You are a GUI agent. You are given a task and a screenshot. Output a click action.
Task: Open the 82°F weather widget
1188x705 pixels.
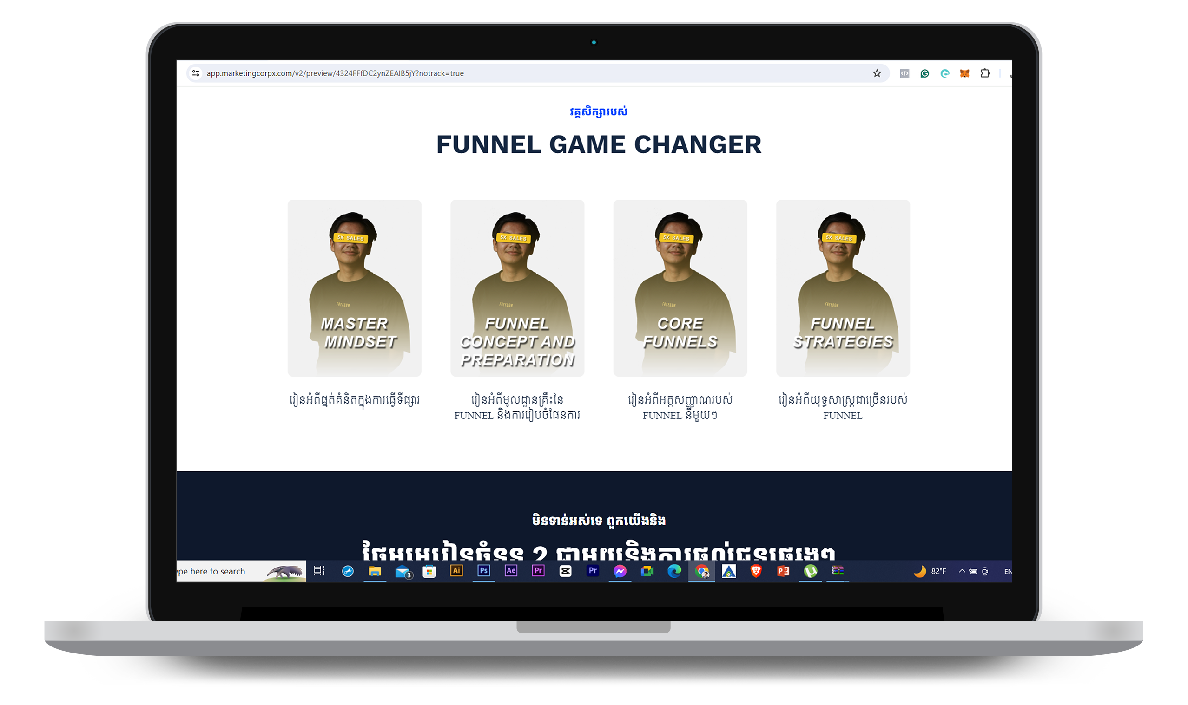pos(930,571)
